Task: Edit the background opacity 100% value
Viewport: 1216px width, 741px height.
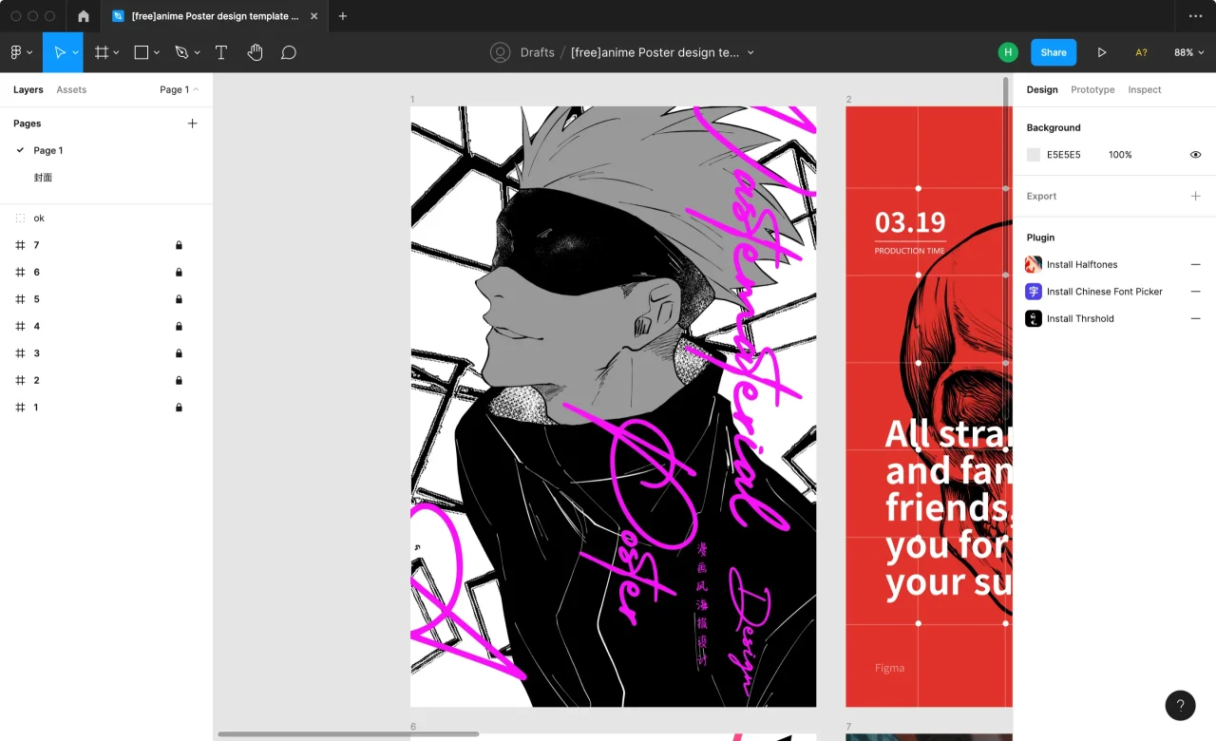Action: point(1120,155)
